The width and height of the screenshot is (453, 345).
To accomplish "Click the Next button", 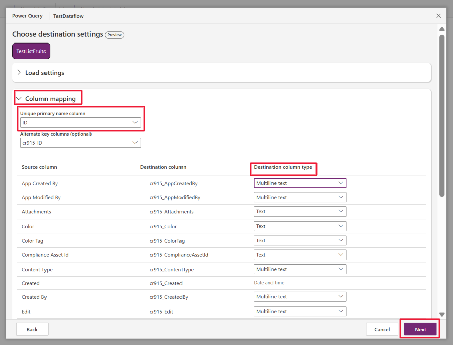I will tap(420, 329).
